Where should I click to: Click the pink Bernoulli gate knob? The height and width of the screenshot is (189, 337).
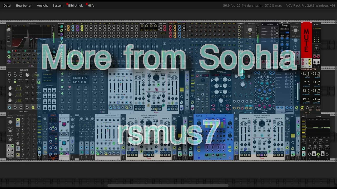point(64,124)
